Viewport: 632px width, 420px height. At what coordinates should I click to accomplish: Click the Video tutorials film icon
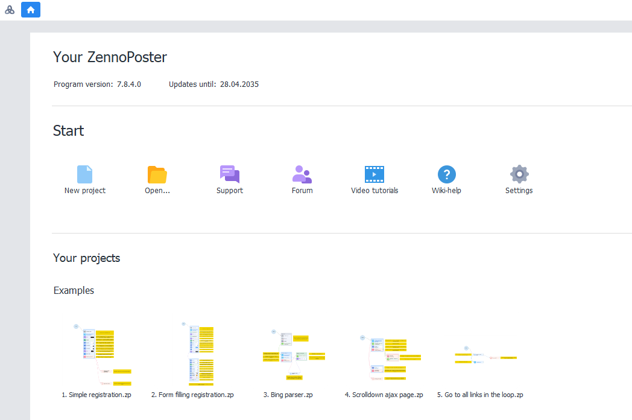[x=374, y=174]
